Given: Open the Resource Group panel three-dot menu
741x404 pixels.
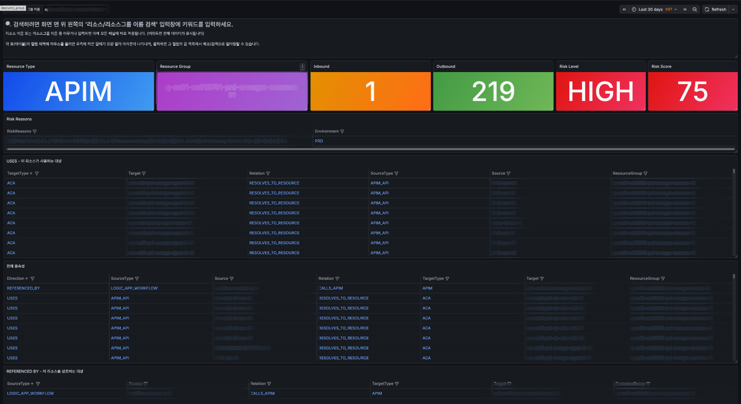Looking at the screenshot, I should [x=302, y=67].
